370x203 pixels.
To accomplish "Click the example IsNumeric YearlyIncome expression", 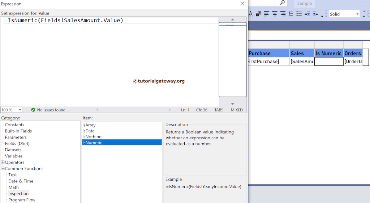I will coord(204,187).
